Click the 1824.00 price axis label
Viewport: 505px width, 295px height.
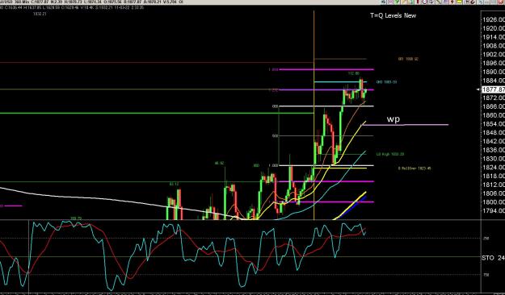pos(494,167)
